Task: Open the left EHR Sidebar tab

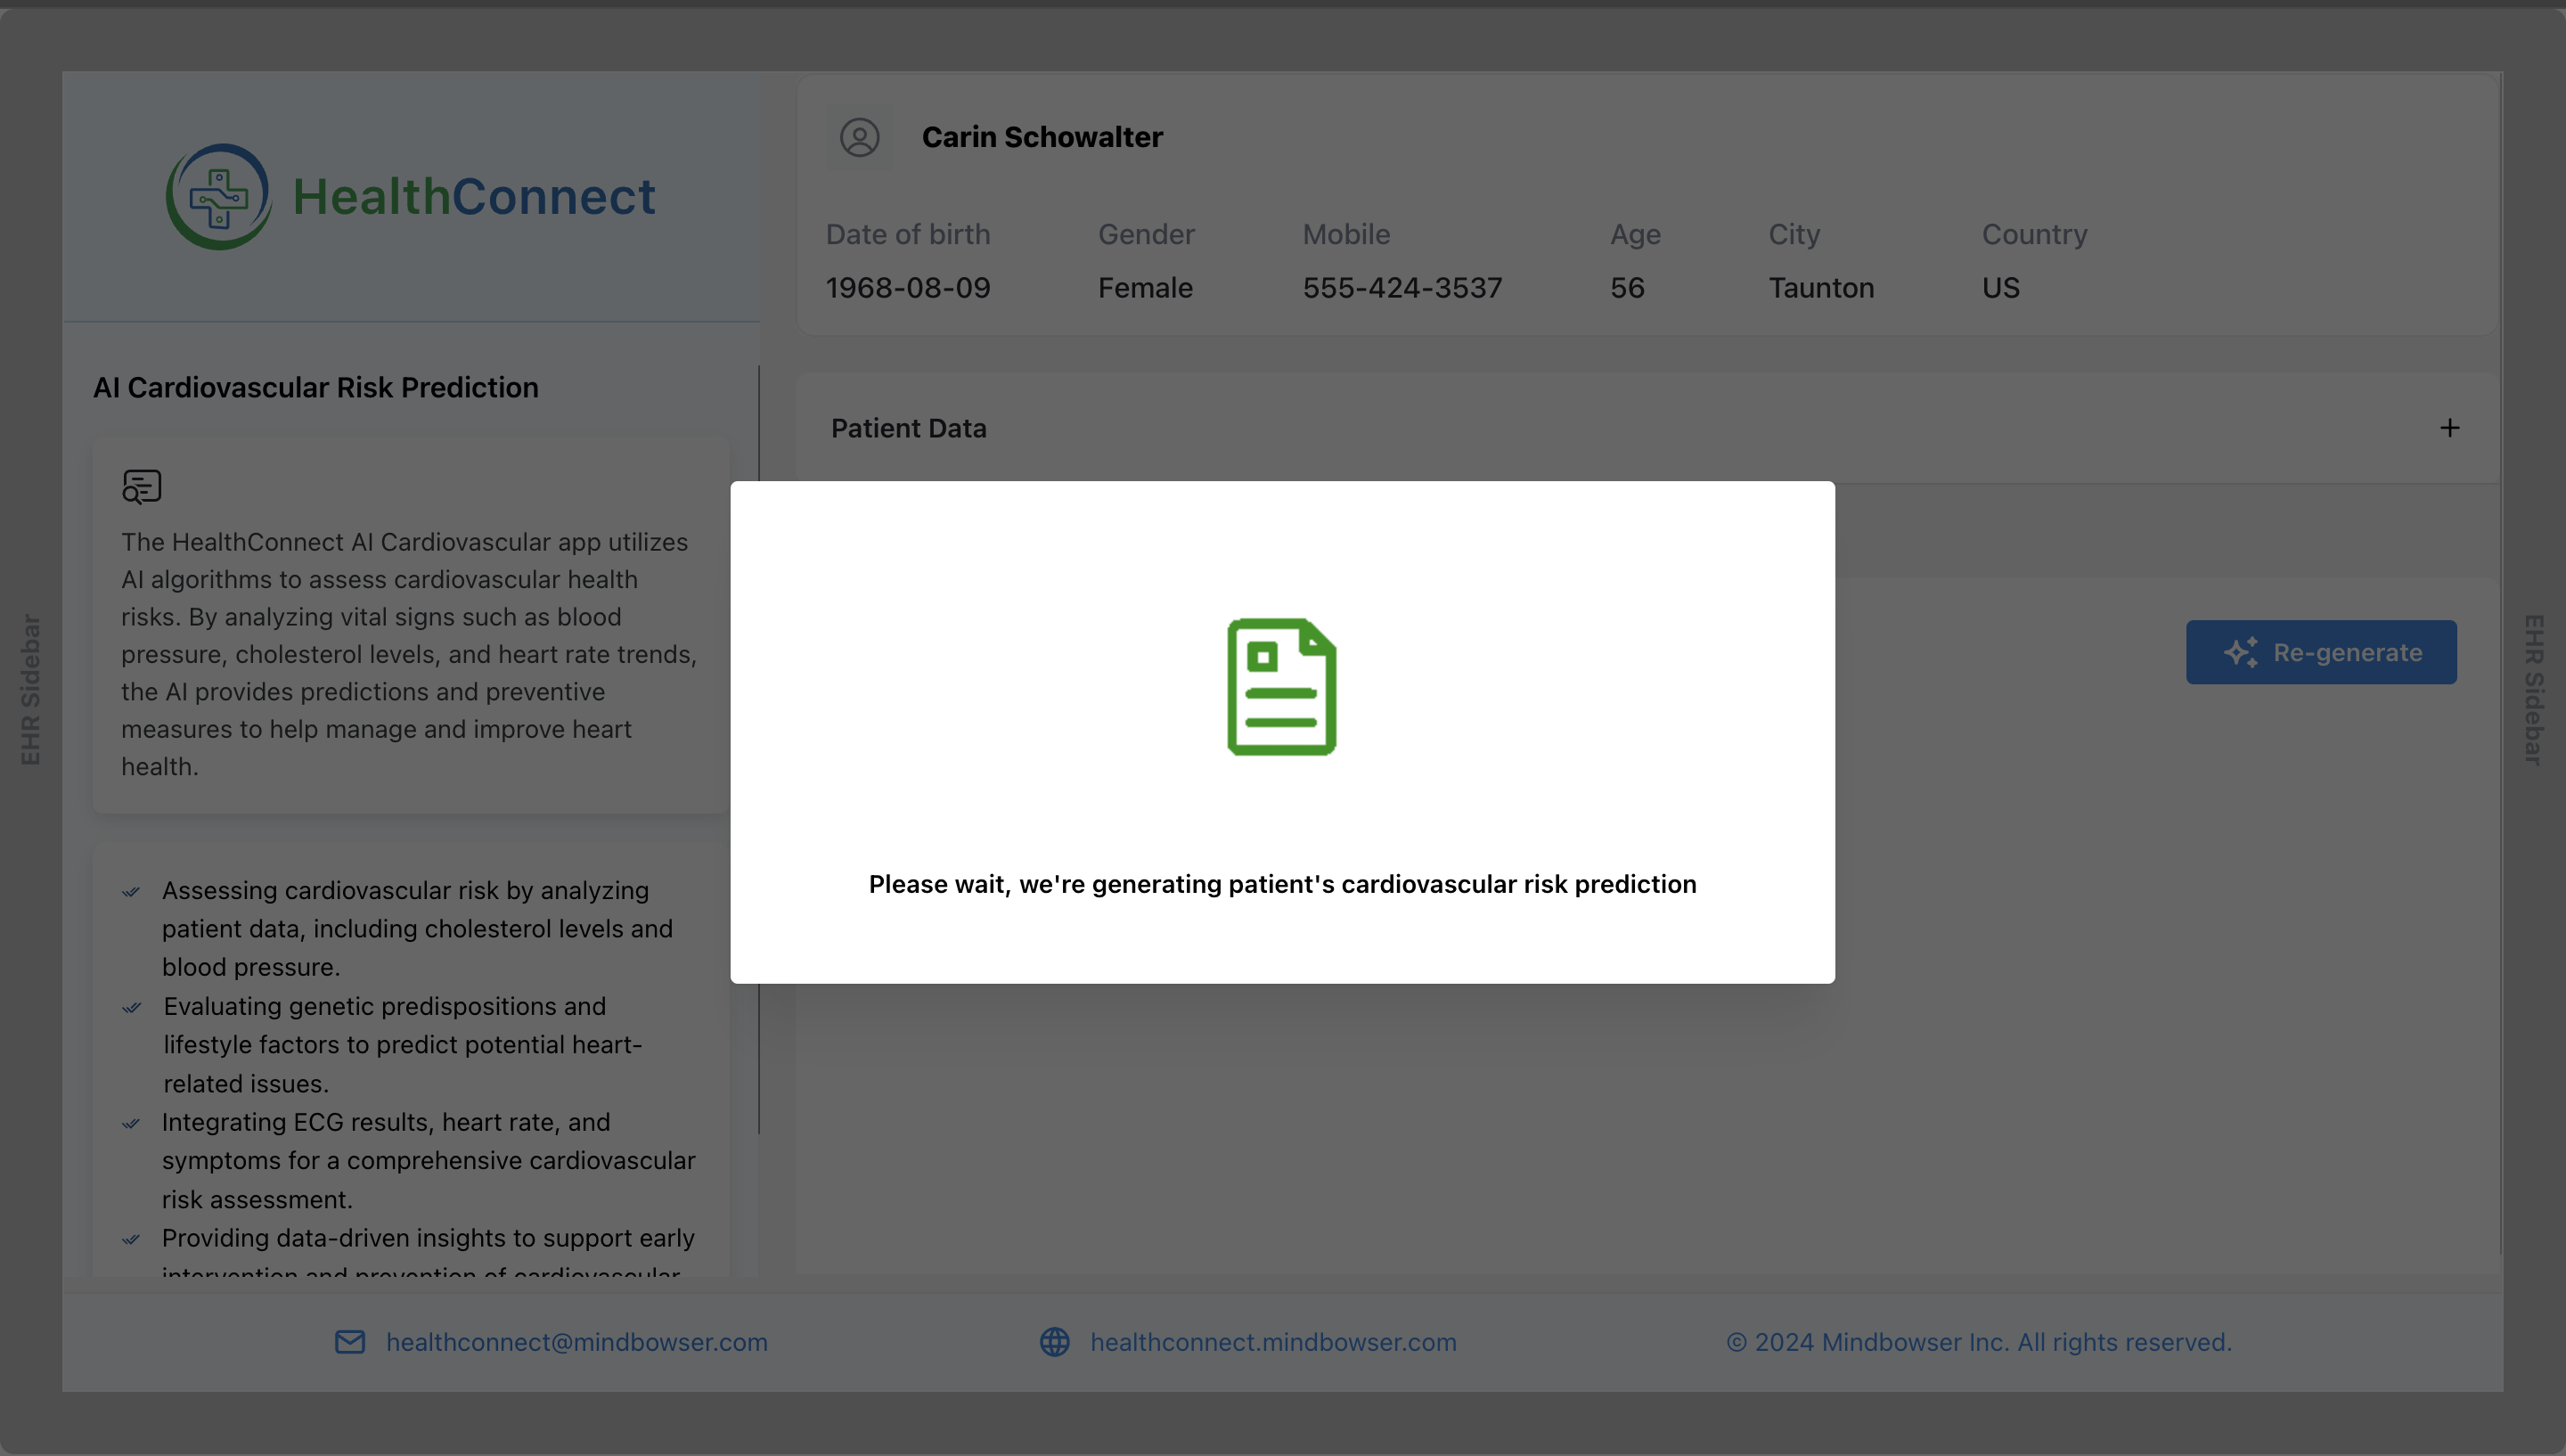Action: [30, 690]
